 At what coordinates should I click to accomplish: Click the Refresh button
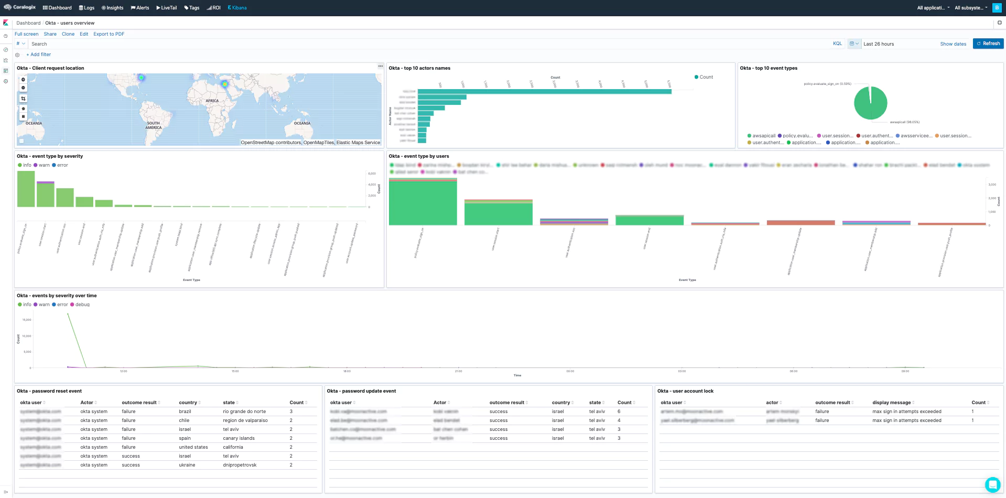(988, 44)
